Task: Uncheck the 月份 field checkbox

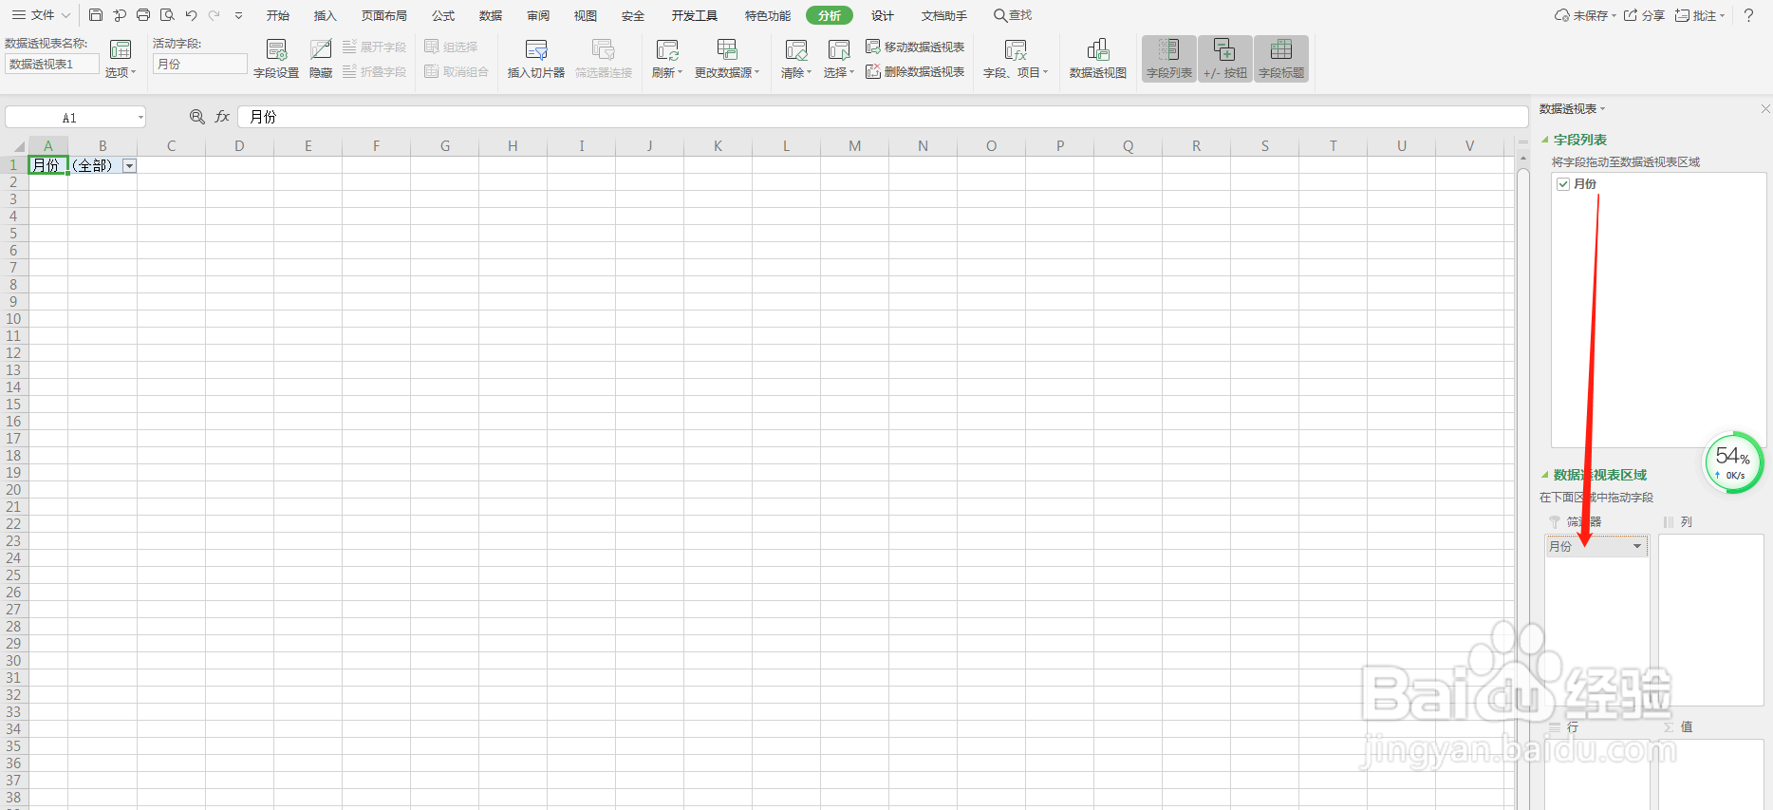Action: [1563, 184]
